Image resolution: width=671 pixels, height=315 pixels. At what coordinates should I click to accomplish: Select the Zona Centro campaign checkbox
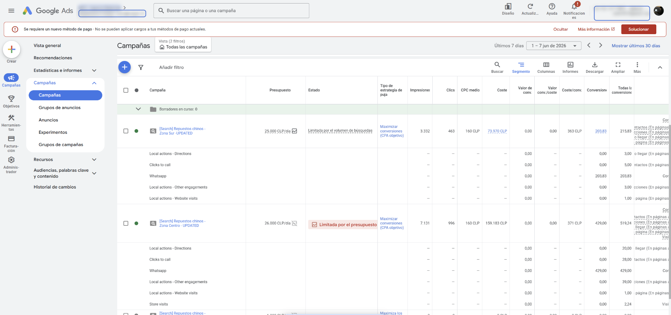click(x=126, y=223)
